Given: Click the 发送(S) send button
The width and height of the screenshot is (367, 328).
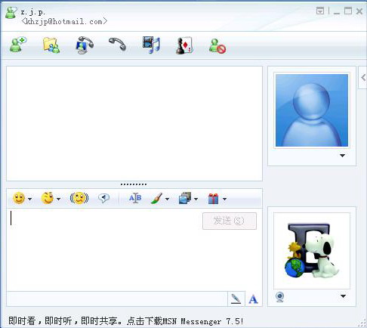Looking at the screenshot, I should (230, 221).
